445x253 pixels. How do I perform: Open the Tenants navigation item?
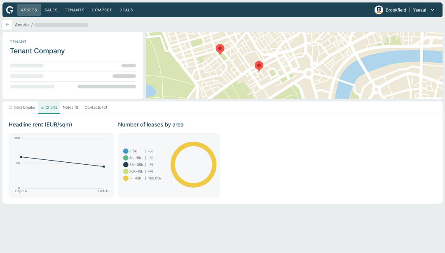click(x=75, y=10)
